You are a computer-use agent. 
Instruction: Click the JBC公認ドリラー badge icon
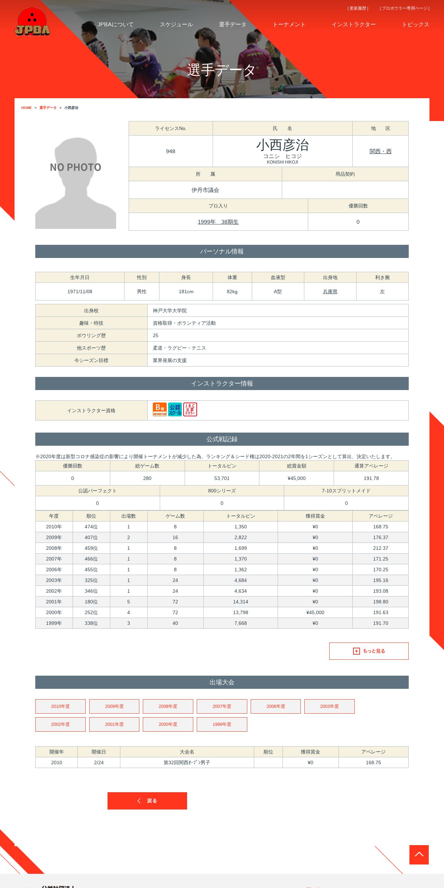pyautogui.click(x=190, y=409)
